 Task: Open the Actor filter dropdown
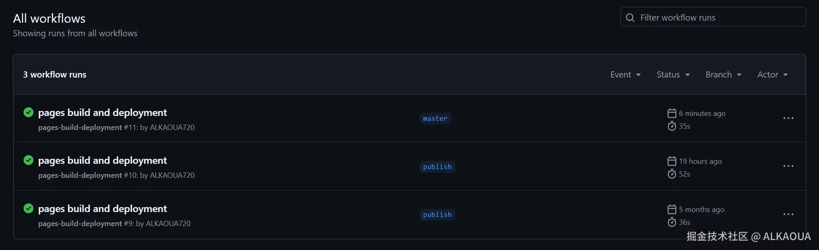pos(772,75)
